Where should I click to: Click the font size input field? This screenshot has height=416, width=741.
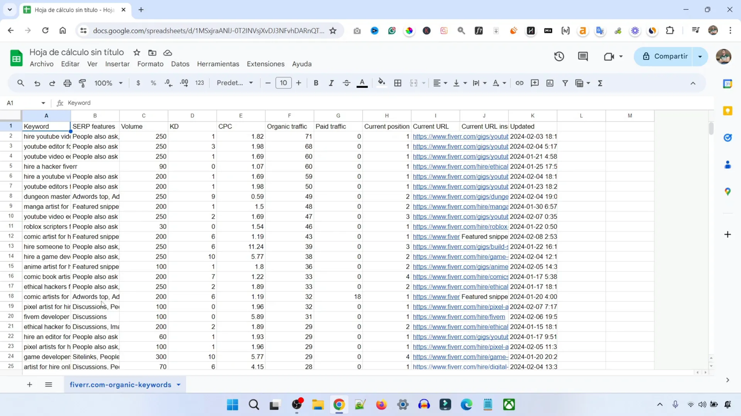(283, 83)
